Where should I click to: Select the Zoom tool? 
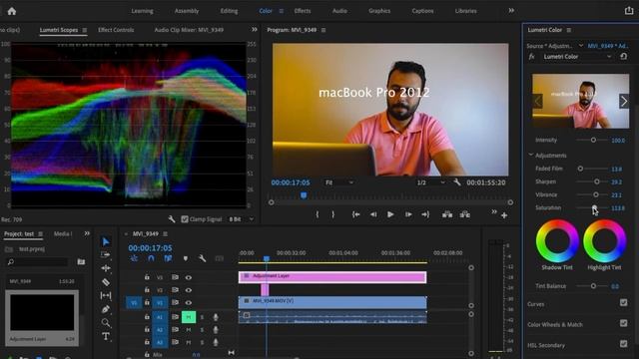point(106,323)
